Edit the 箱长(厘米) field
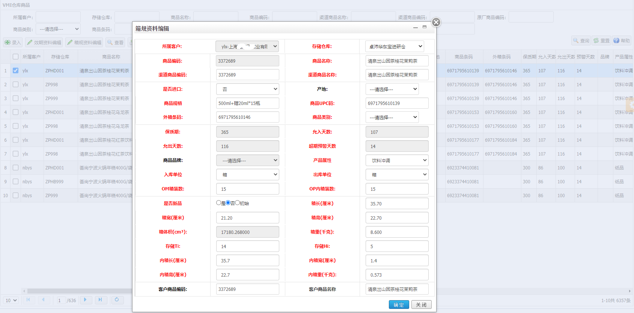This screenshot has height=313, width=634. coord(397,204)
